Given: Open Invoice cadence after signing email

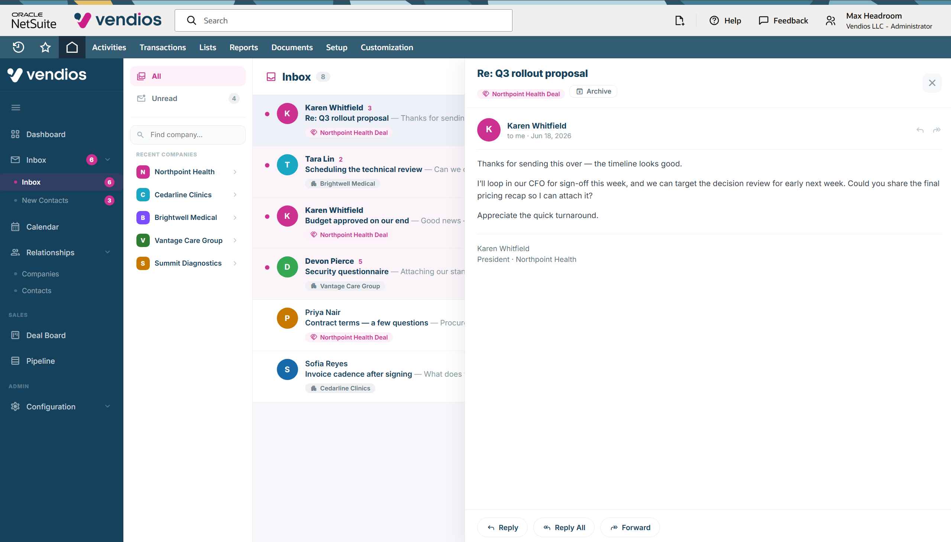Looking at the screenshot, I should tap(359, 376).
